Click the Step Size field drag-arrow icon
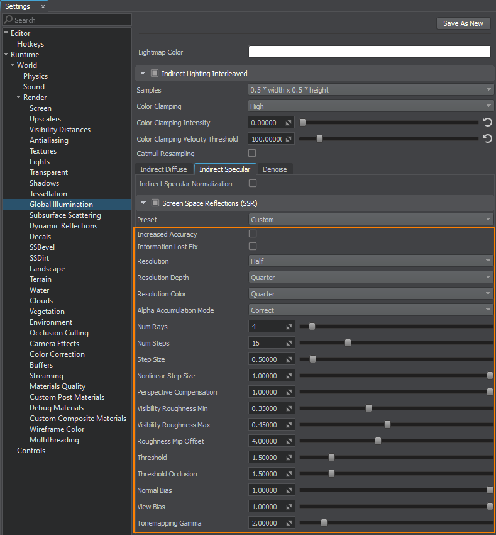The width and height of the screenshot is (496, 535). coord(289,359)
